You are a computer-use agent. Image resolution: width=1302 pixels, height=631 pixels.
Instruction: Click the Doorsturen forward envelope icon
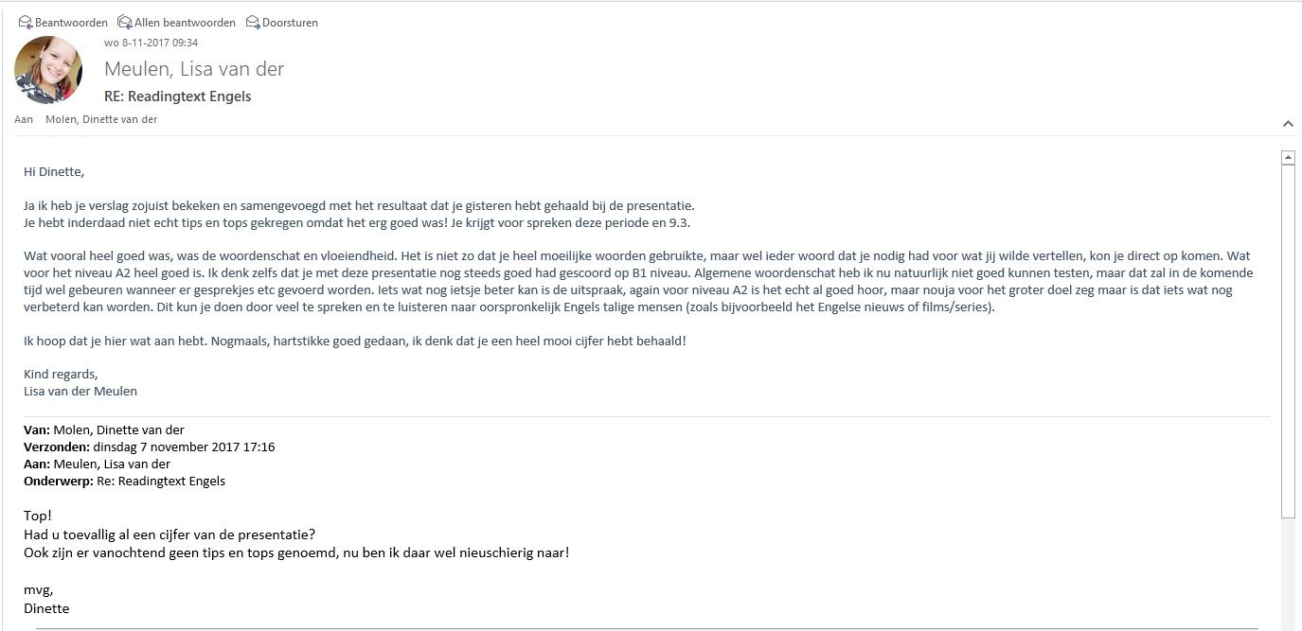253,22
